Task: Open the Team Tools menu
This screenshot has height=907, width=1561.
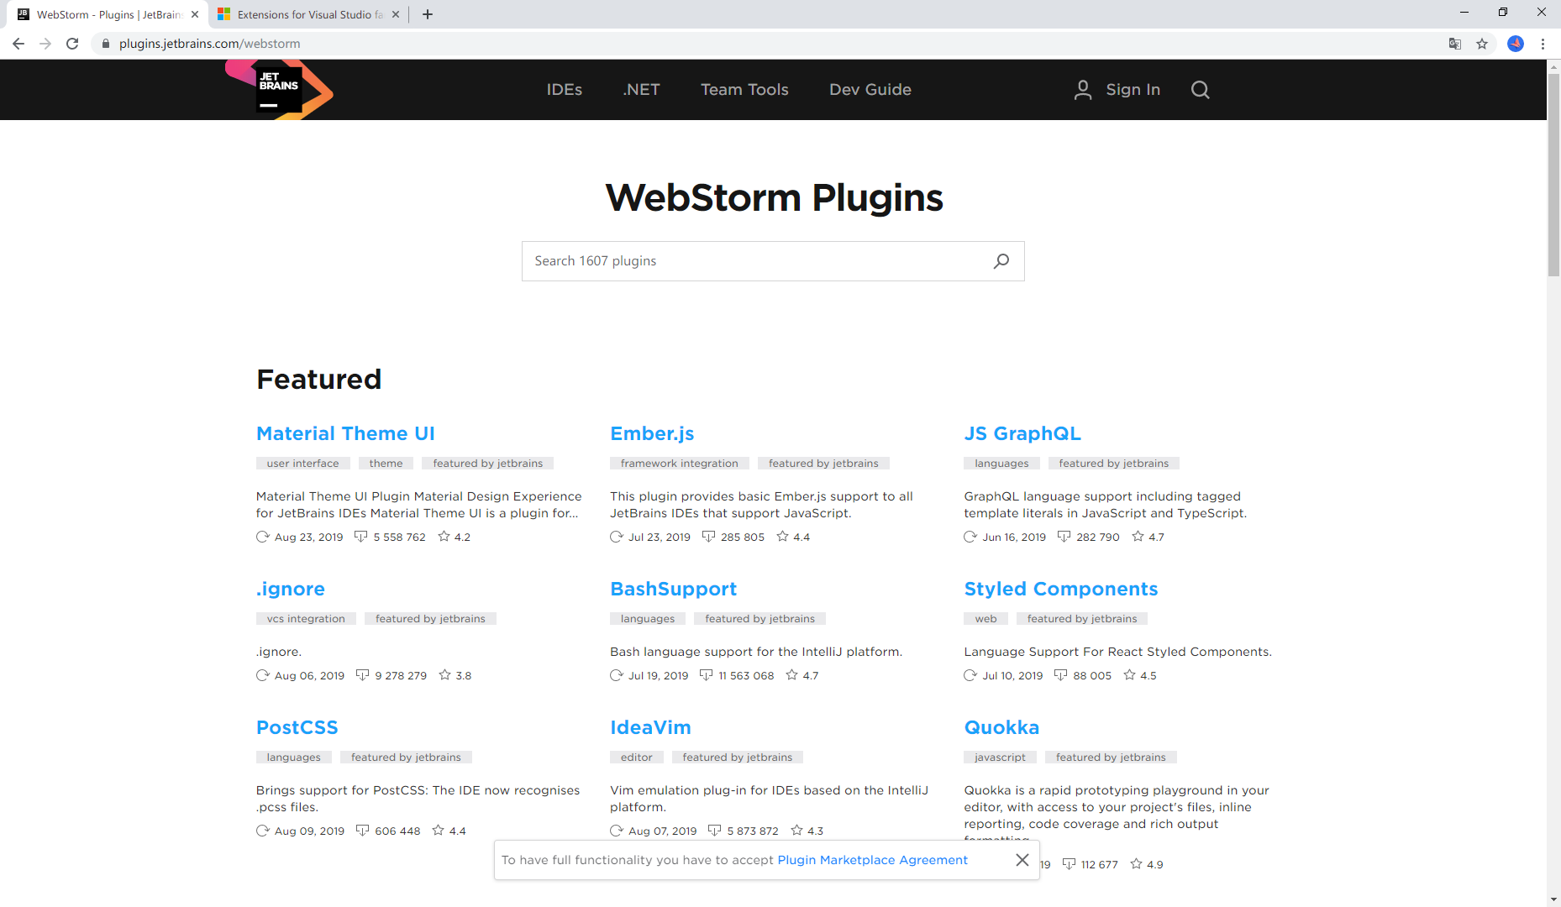Action: click(744, 90)
